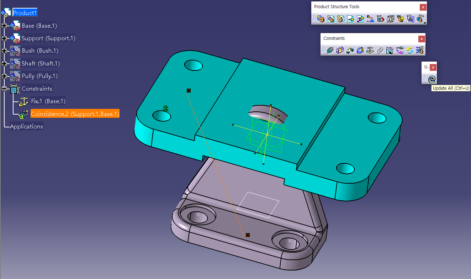Insert Existing Component With Positioning icon
The height and width of the screenshot is (279, 471).
(x=361, y=19)
